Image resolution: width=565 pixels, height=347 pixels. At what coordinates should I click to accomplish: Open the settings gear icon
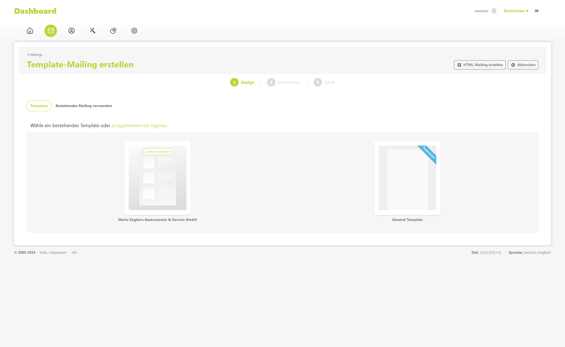point(134,31)
